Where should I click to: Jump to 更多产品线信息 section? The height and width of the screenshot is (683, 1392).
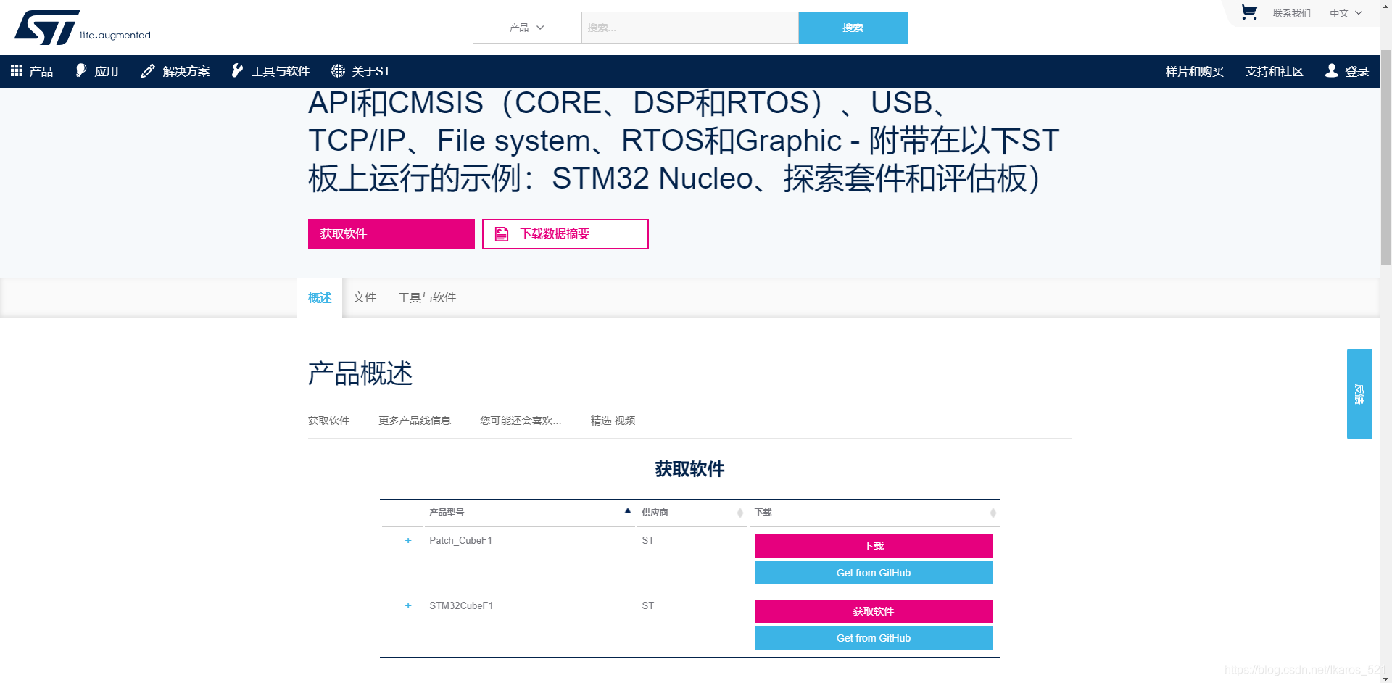(415, 421)
